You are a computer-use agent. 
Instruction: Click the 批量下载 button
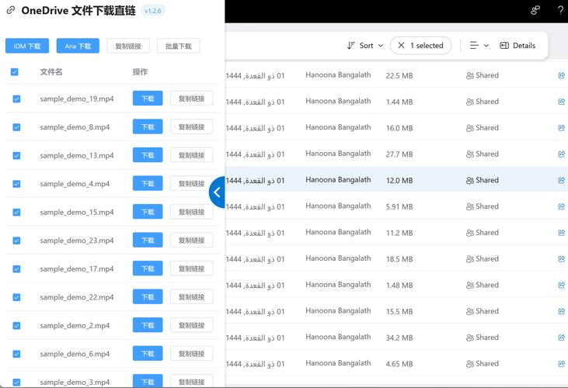(x=178, y=46)
